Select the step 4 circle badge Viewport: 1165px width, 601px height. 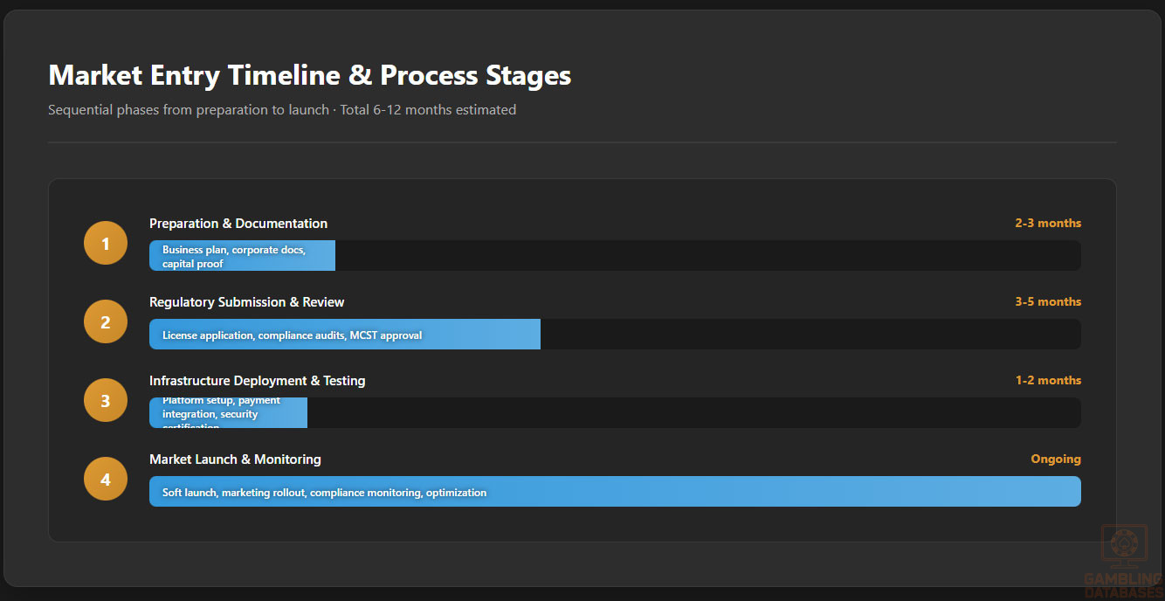click(x=106, y=479)
